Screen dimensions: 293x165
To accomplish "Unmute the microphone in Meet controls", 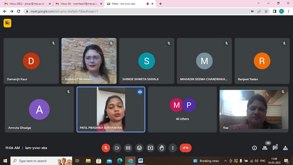I will pos(106,148).
